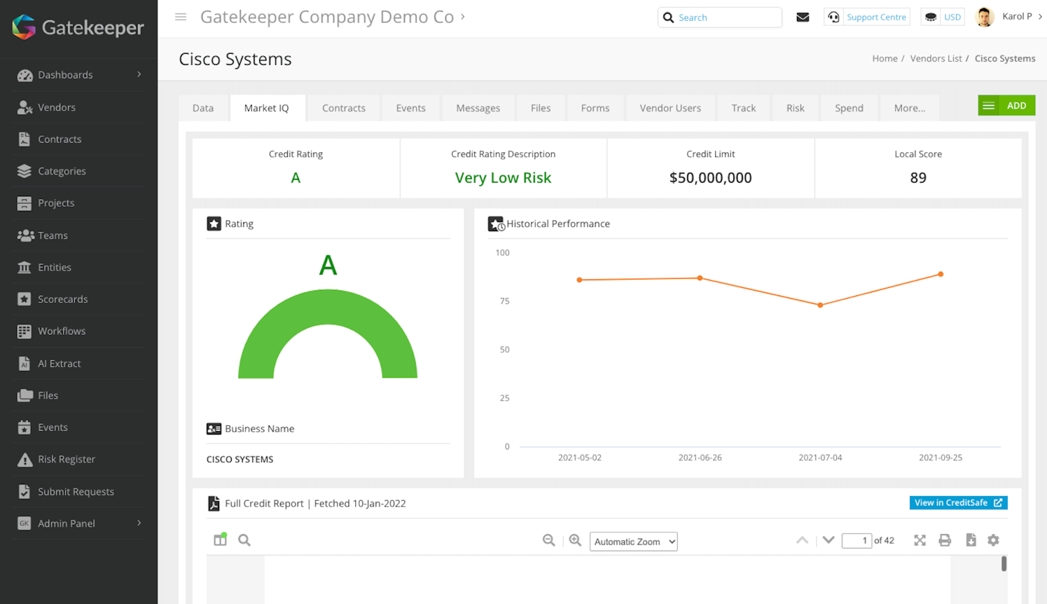
Task: Zoom in the PDF report
Action: pyautogui.click(x=575, y=540)
